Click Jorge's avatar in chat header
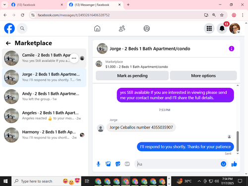This screenshot has width=248, height=186. pyautogui.click(x=102, y=49)
